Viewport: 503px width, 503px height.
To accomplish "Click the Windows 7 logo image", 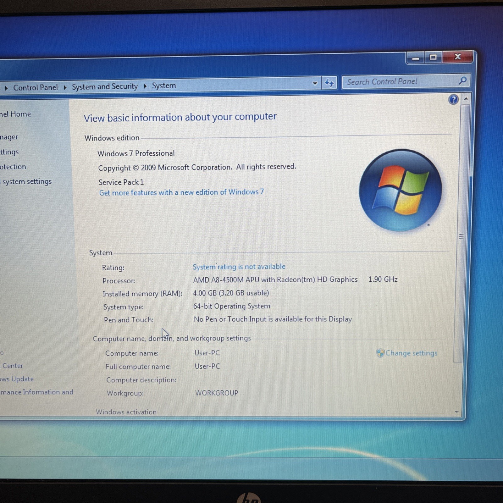I will (x=401, y=190).
